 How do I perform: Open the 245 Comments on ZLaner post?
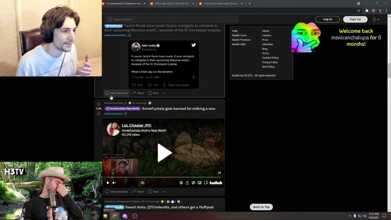click(x=117, y=93)
